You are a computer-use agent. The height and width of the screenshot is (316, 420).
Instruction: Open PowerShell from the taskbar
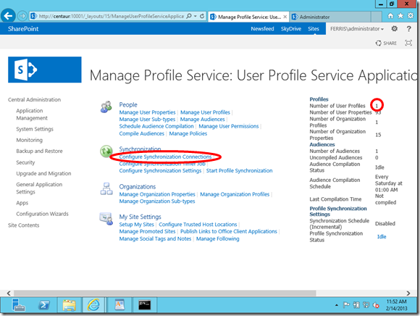pyautogui.click(x=43, y=305)
